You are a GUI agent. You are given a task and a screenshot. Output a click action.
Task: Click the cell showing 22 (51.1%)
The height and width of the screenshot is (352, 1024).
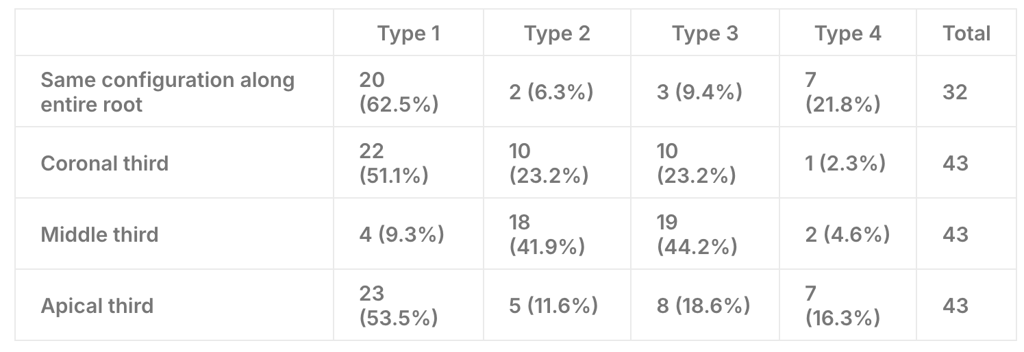[394, 163]
